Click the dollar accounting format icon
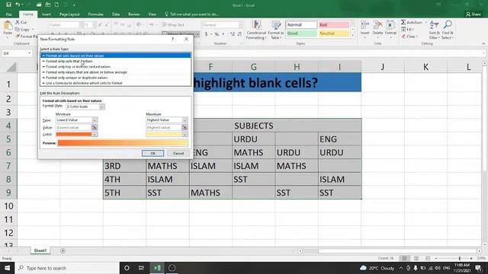 206,33
